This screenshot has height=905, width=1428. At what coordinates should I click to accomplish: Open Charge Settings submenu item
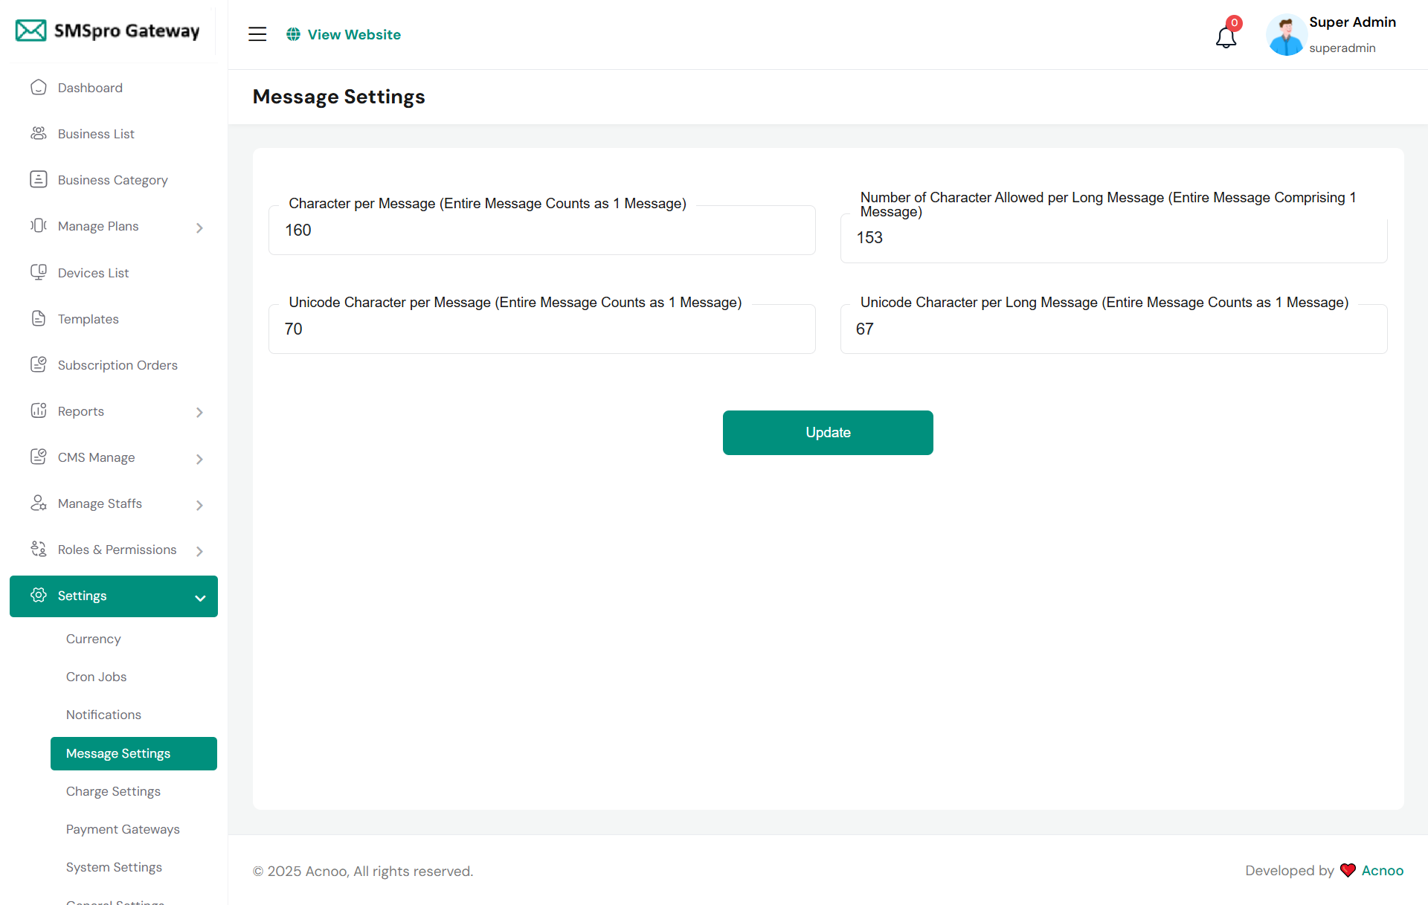point(113,791)
